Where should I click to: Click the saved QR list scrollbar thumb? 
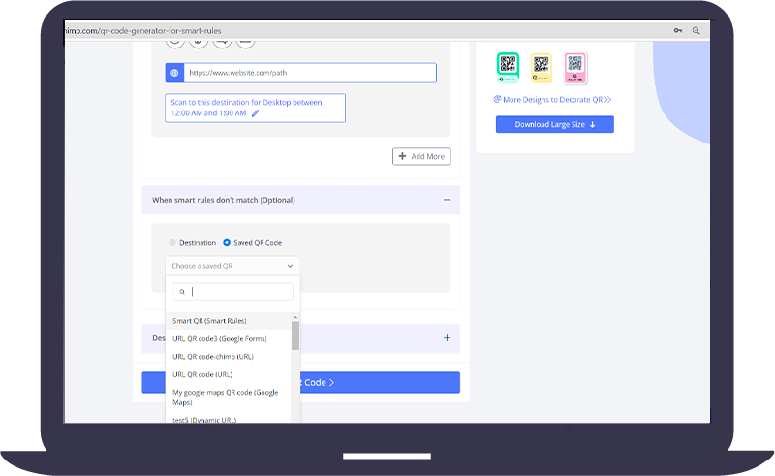pos(295,335)
